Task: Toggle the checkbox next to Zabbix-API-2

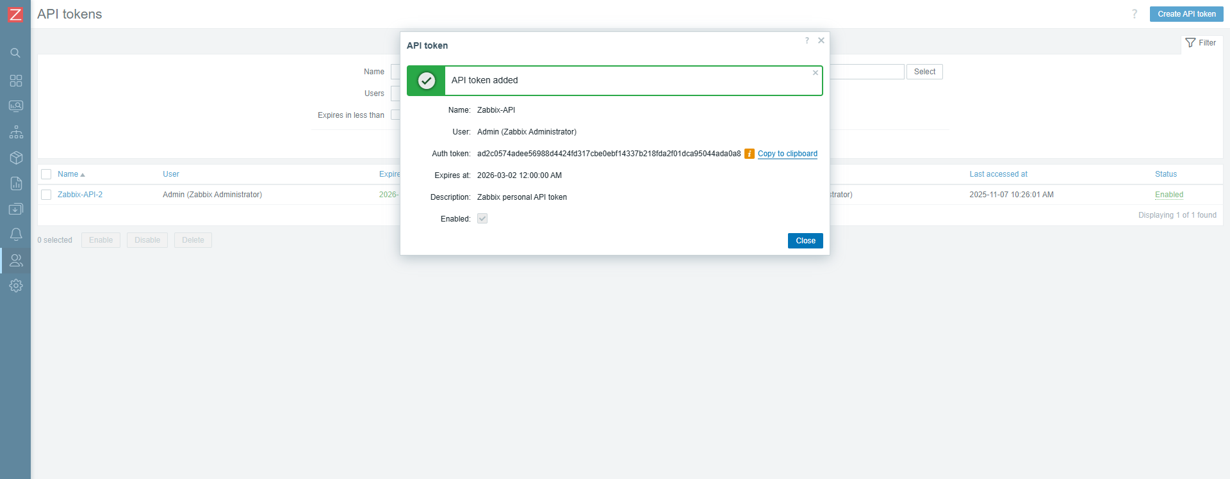Action: coord(45,195)
